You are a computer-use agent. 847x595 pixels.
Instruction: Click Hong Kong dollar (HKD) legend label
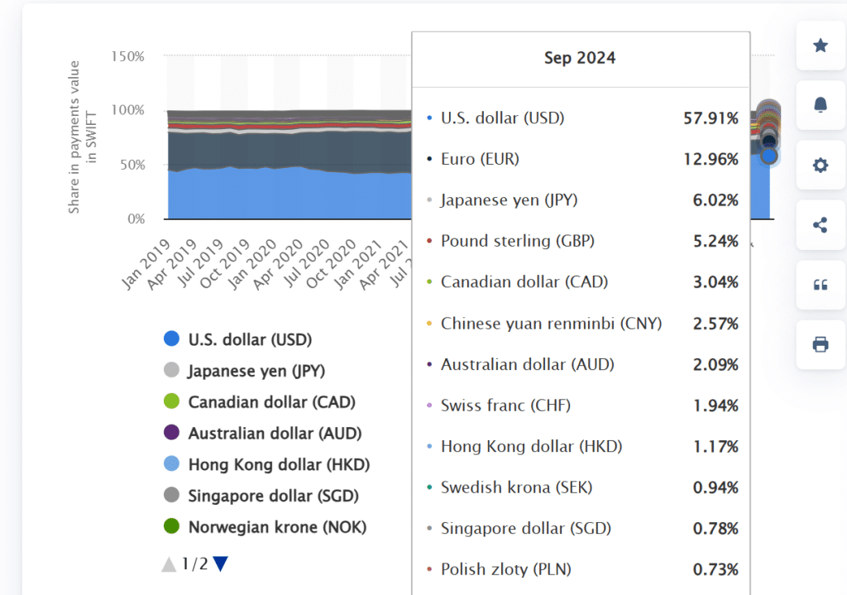tap(279, 464)
